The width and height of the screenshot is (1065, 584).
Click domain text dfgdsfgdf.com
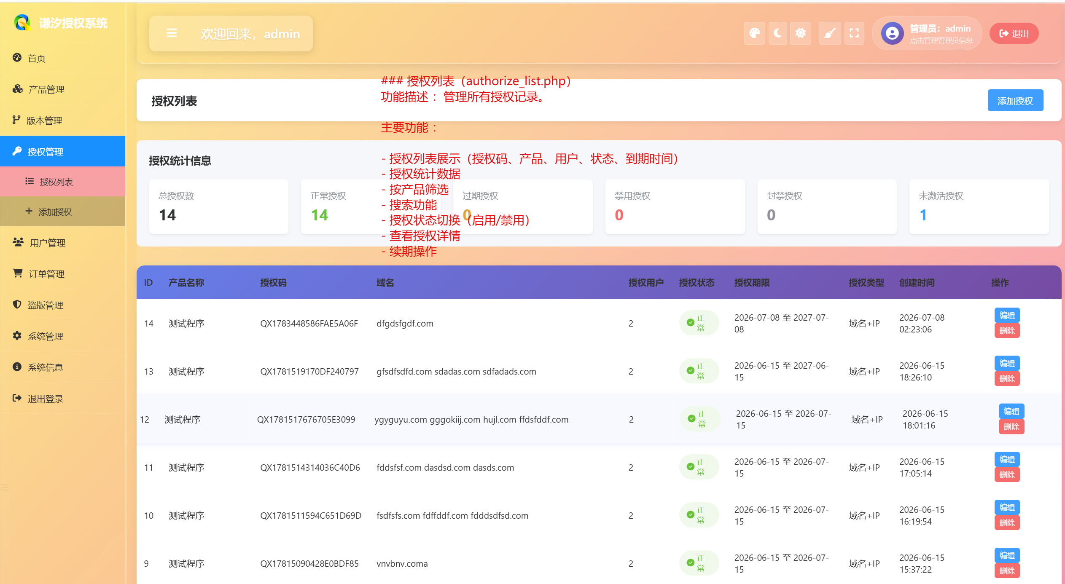tap(405, 323)
